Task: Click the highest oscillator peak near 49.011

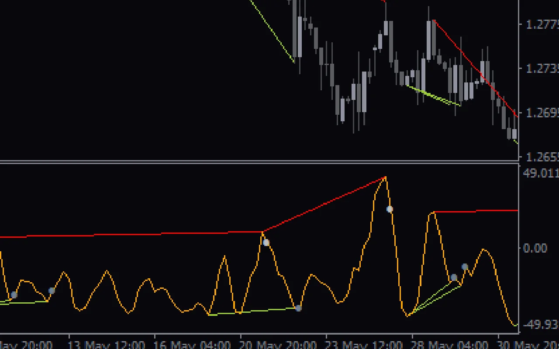Action: click(x=385, y=177)
